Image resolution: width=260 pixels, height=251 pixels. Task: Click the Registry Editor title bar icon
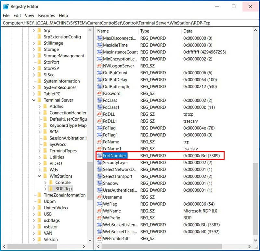tap(6, 7)
